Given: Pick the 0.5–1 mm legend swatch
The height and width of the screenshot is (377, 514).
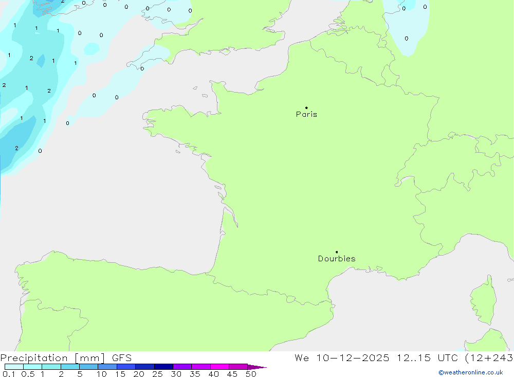Looking at the screenshot, I should [x=33, y=367].
